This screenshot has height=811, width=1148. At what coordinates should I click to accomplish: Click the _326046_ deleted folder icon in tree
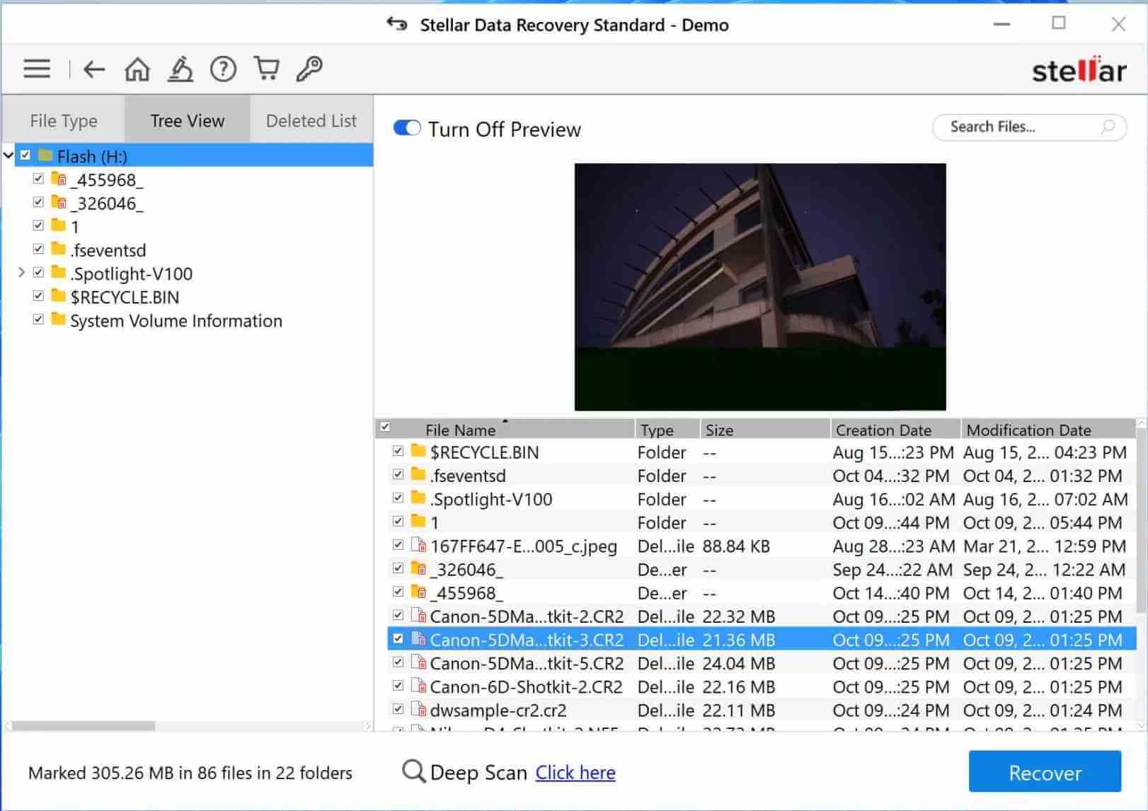59,202
